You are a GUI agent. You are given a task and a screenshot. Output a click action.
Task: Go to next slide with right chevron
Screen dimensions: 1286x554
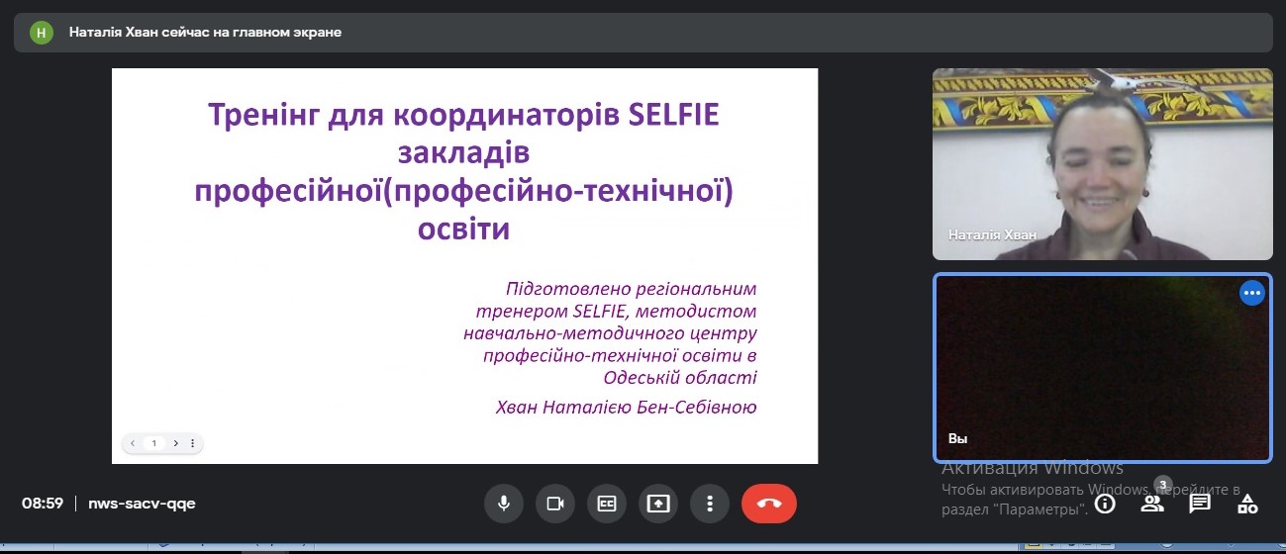pyautogui.click(x=175, y=443)
